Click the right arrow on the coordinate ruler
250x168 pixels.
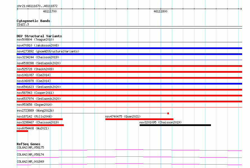coord(241,9)
